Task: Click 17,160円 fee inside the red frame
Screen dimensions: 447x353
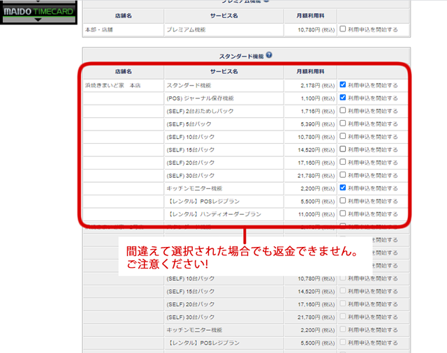Action: (x=316, y=163)
